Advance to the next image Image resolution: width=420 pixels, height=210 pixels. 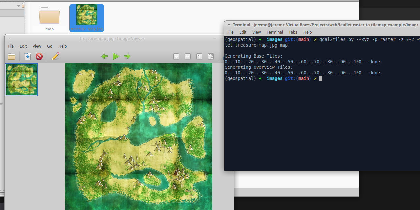(x=127, y=56)
